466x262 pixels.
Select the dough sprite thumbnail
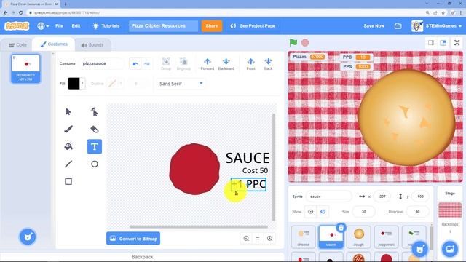(358, 237)
